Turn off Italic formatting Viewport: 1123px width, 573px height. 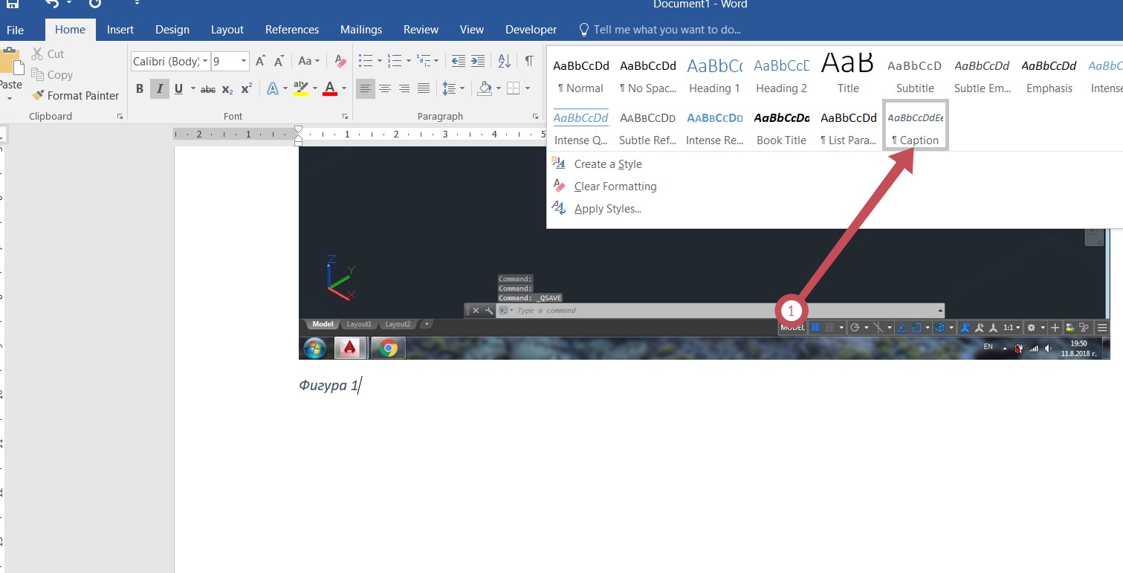coord(159,89)
